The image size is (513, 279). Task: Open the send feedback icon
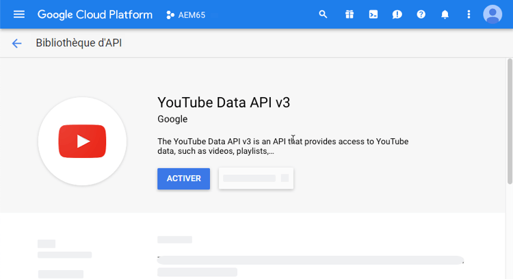pos(397,14)
